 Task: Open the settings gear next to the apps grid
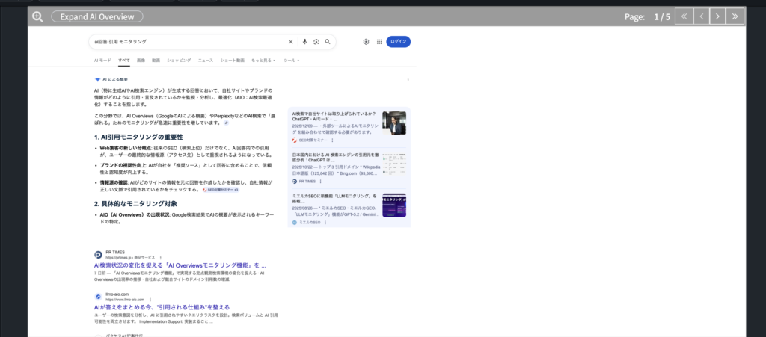point(366,42)
